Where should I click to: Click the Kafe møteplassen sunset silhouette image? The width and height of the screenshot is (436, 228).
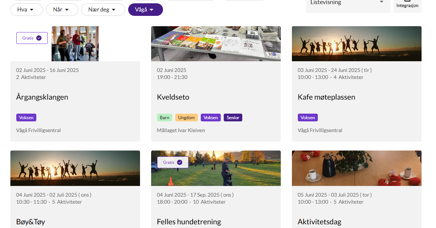(356, 44)
